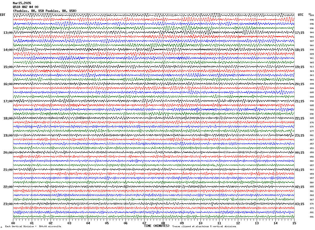Viewport: 315px width, 230px height.
Task: Select the 13:00 EDT time label
Action: (8, 33)
